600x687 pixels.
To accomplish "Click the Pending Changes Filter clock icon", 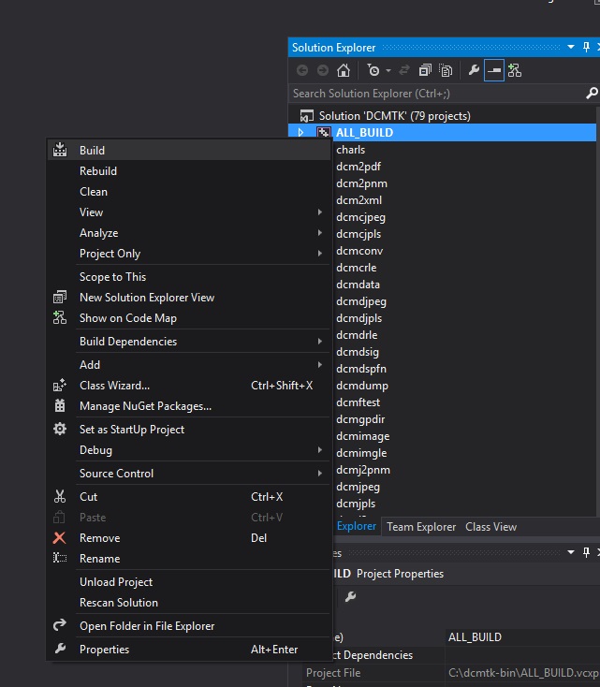I will pyautogui.click(x=373, y=70).
